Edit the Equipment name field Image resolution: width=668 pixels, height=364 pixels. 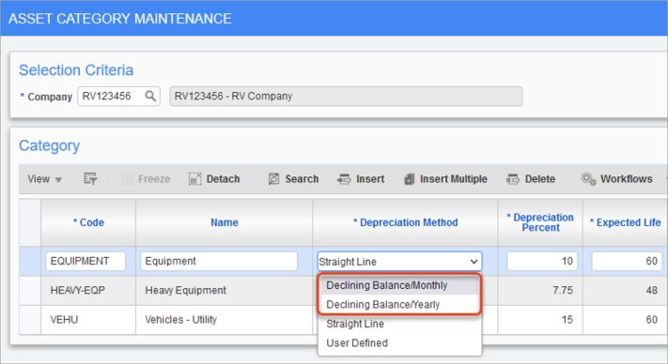coord(219,261)
